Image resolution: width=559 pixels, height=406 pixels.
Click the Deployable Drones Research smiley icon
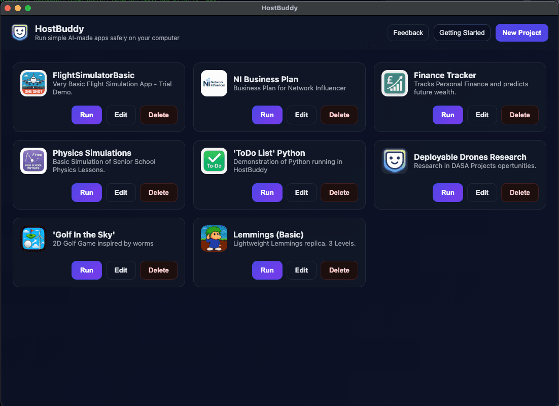395,161
